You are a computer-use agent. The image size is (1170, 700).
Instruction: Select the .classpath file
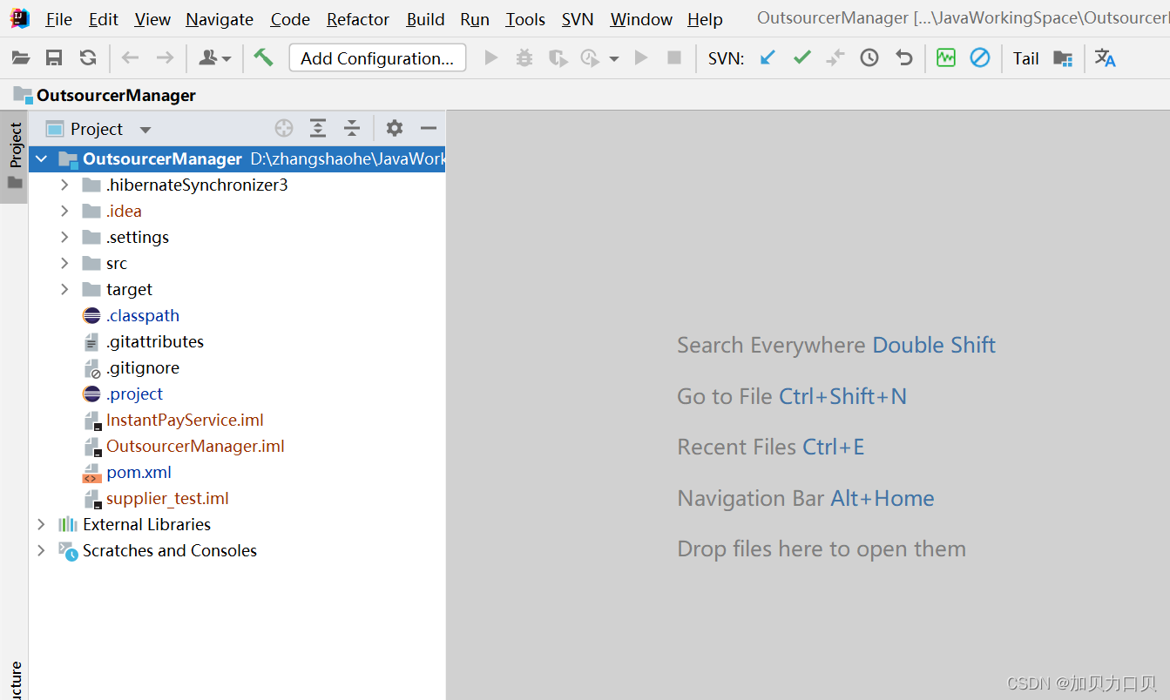pyautogui.click(x=142, y=316)
